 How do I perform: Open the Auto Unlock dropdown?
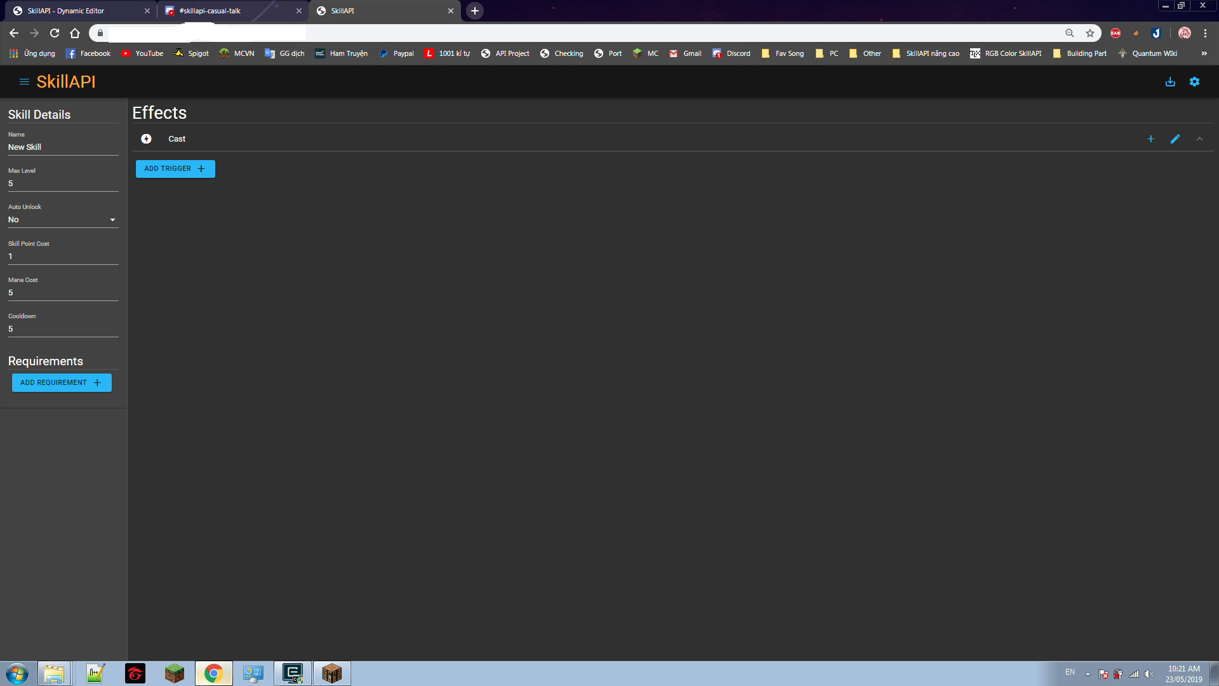pyautogui.click(x=62, y=220)
